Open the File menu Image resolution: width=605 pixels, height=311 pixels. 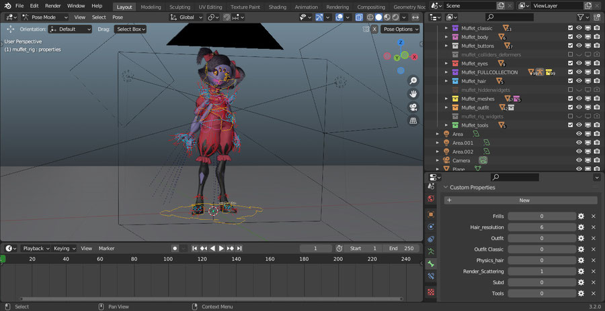click(19, 6)
